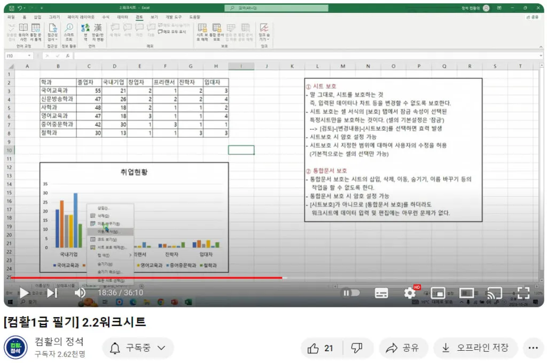Expand the 구독중 subscription dropdown

138,348
